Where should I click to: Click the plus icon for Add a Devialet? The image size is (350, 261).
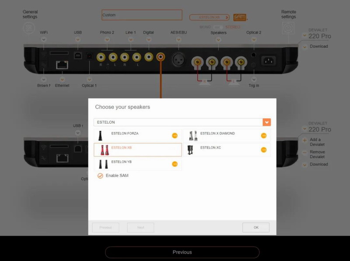(x=304, y=140)
